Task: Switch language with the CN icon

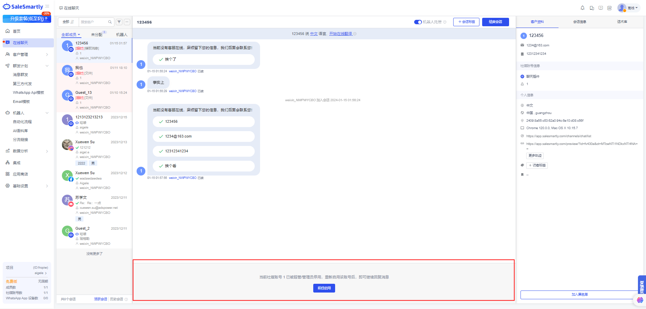Action: point(609,8)
